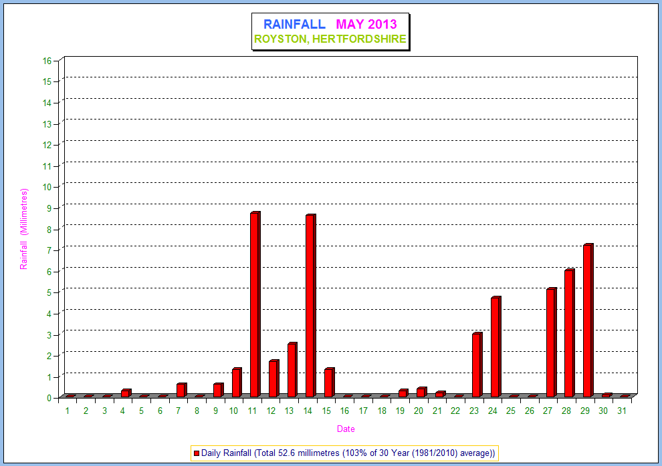Viewport: 662px width, 466px height.
Task: Click the y-axis value 0
Action: click(49, 398)
